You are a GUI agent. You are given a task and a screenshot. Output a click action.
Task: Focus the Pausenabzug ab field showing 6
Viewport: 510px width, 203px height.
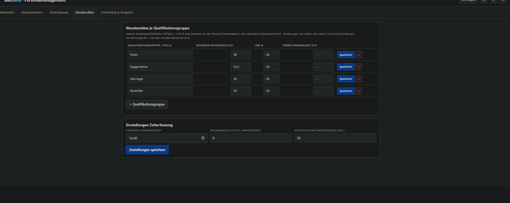pos(251,138)
